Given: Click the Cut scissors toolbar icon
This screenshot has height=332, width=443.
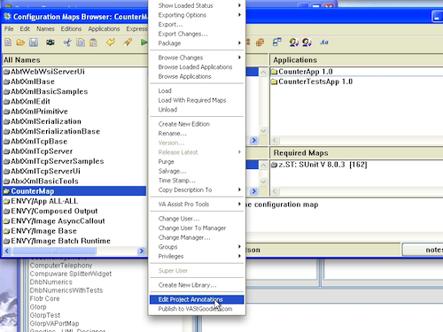Looking at the screenshot, I should 67,42.
